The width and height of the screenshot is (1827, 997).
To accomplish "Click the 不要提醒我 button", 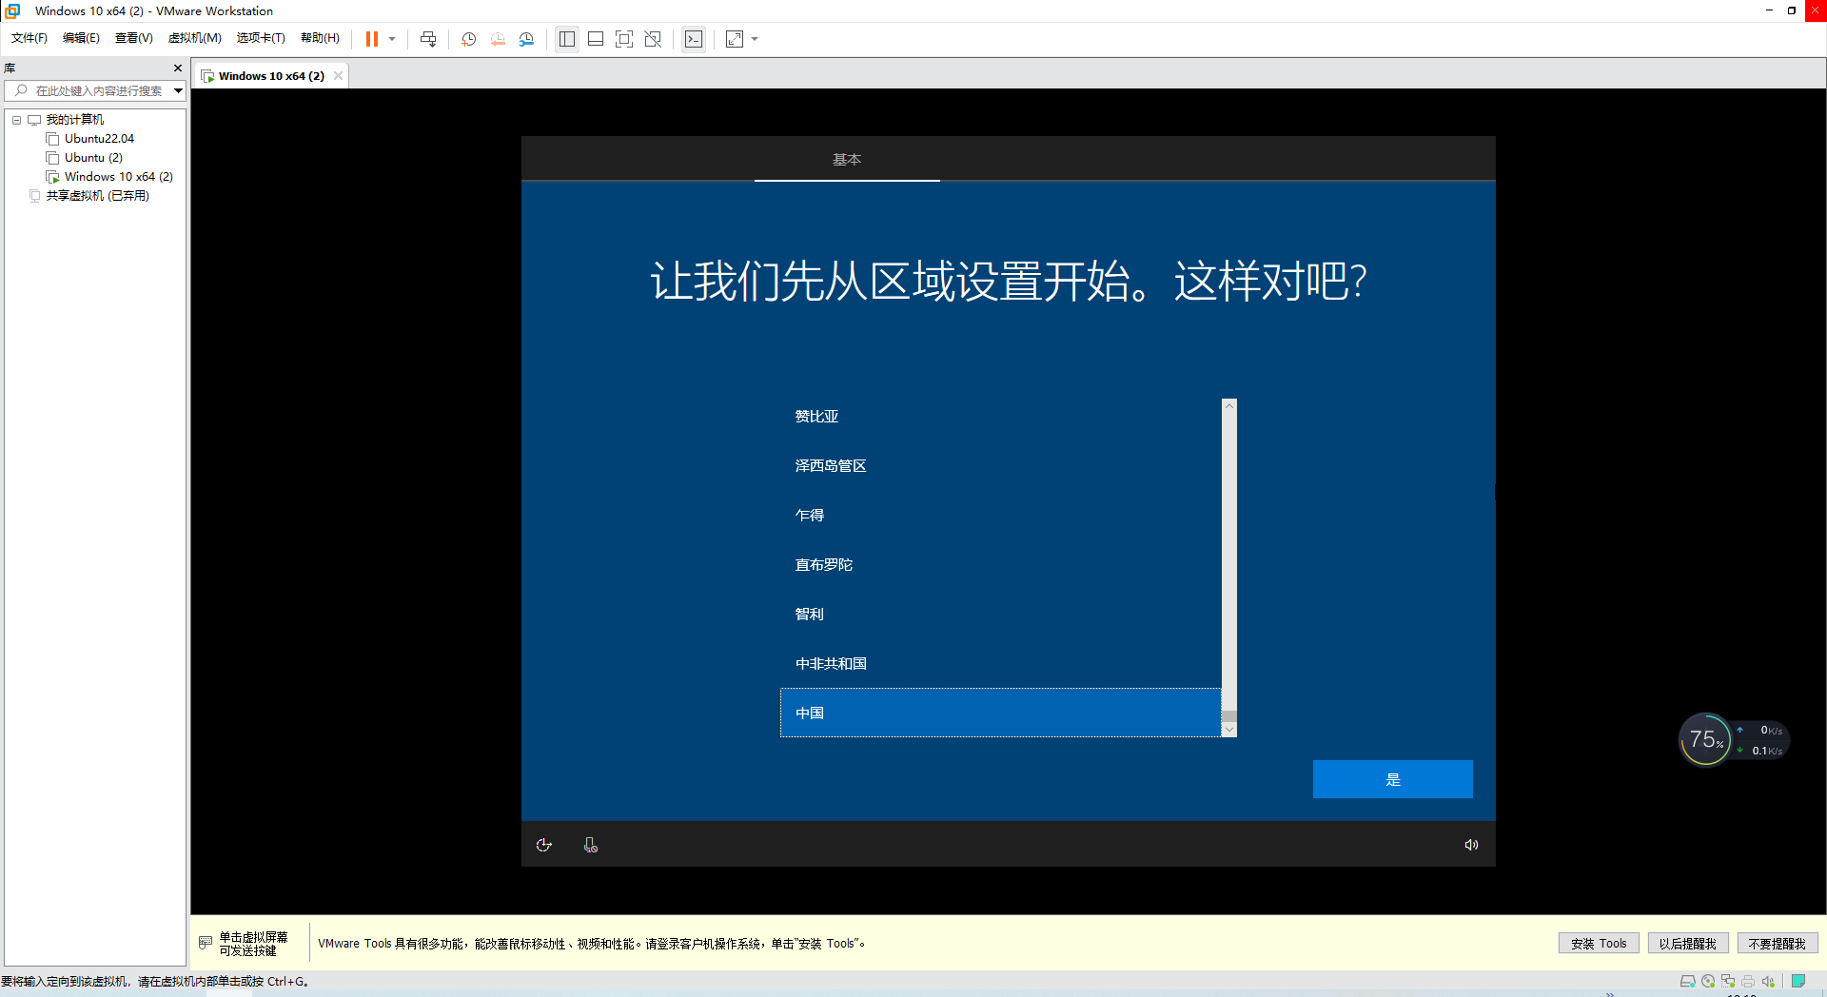I will coord(1778,944).
